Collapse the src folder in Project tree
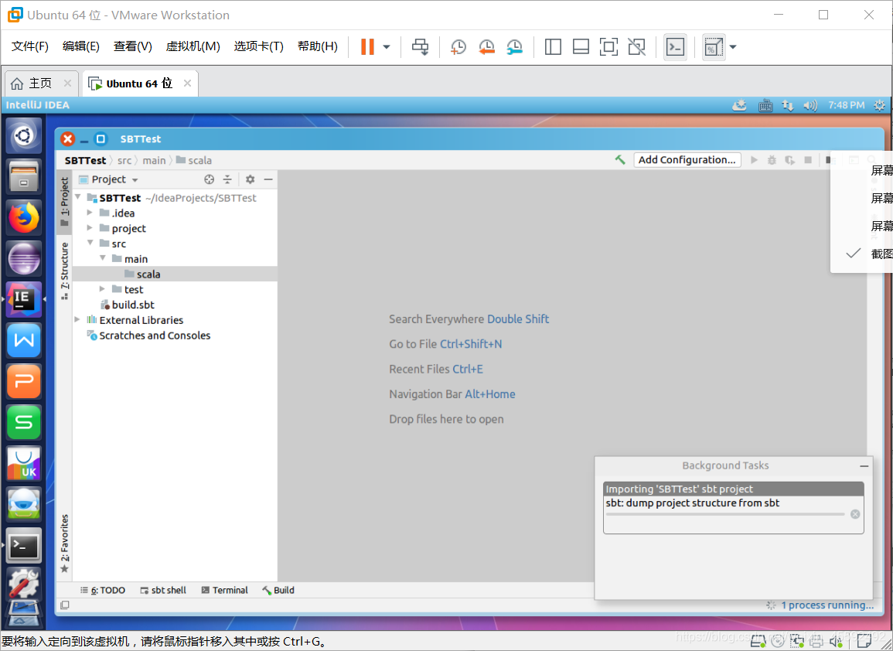 coord(90,243)
